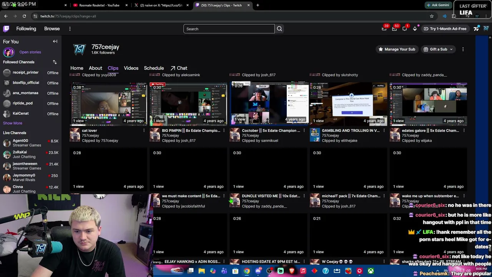Image resolution: width=492 pixels, height=277 pixels.
Task: Click the browser address bar URL
Action: coord(68,16)
